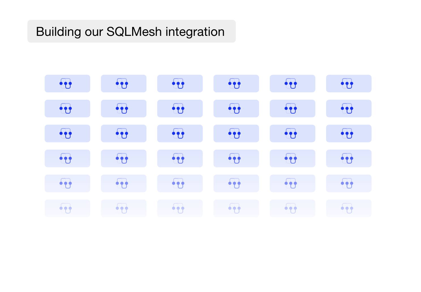
Task: Click the second tile in the top row
Action: (x=124, y=84)
